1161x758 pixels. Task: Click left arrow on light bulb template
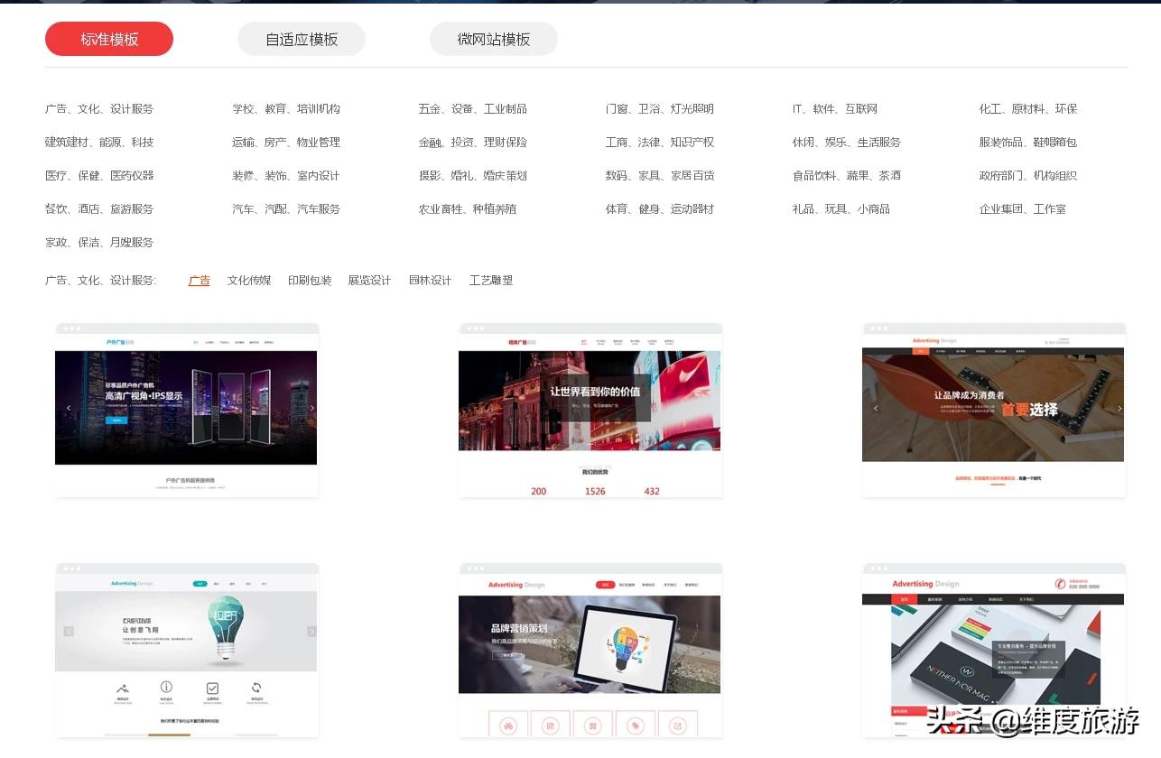point(69,632)
